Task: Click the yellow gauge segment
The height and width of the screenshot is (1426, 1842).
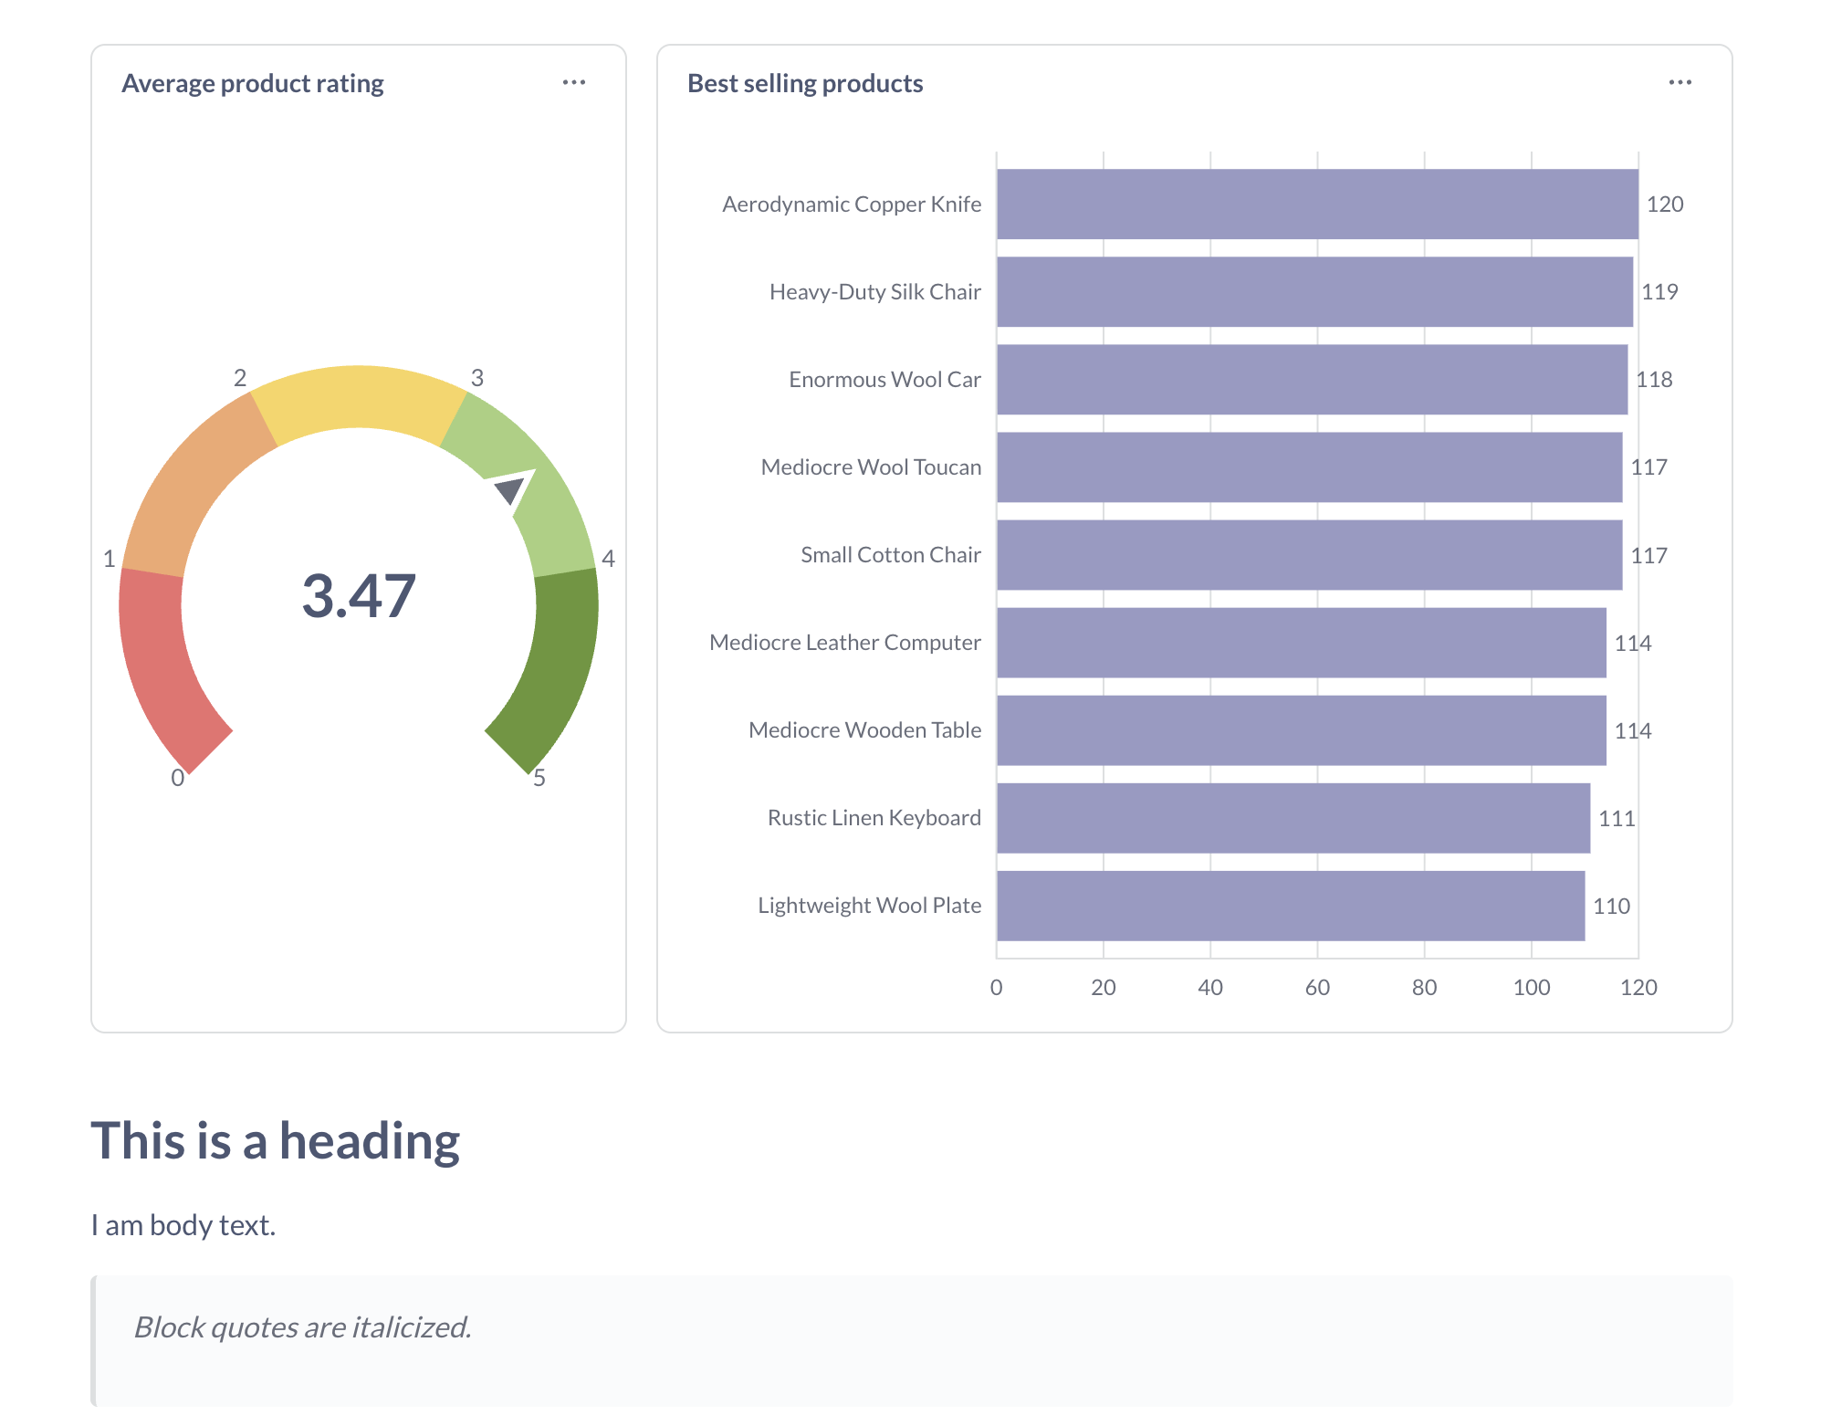Action: tap(359, 397)
